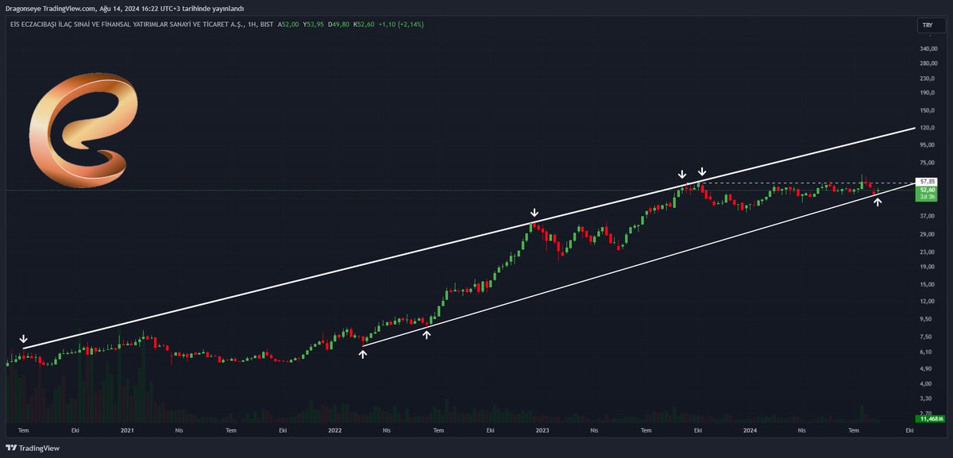
Task: Select the 57,85 price label on axis
Action: coord(926,182)
